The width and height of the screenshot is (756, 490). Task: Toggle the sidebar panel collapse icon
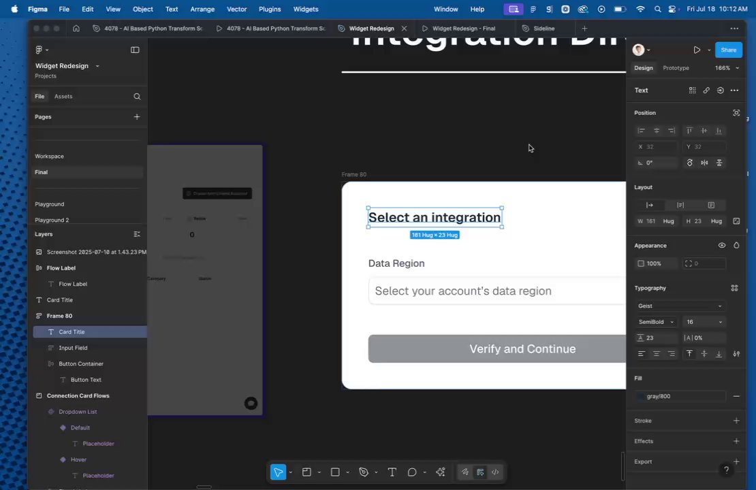[135, 50]
